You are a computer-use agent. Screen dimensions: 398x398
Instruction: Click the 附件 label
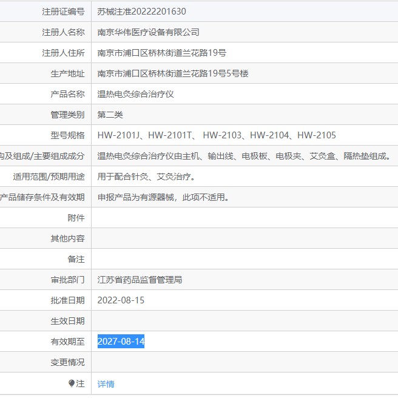coord(76,218)
